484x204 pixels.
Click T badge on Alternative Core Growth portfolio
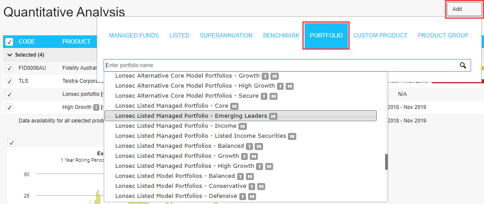pos(266,76)
